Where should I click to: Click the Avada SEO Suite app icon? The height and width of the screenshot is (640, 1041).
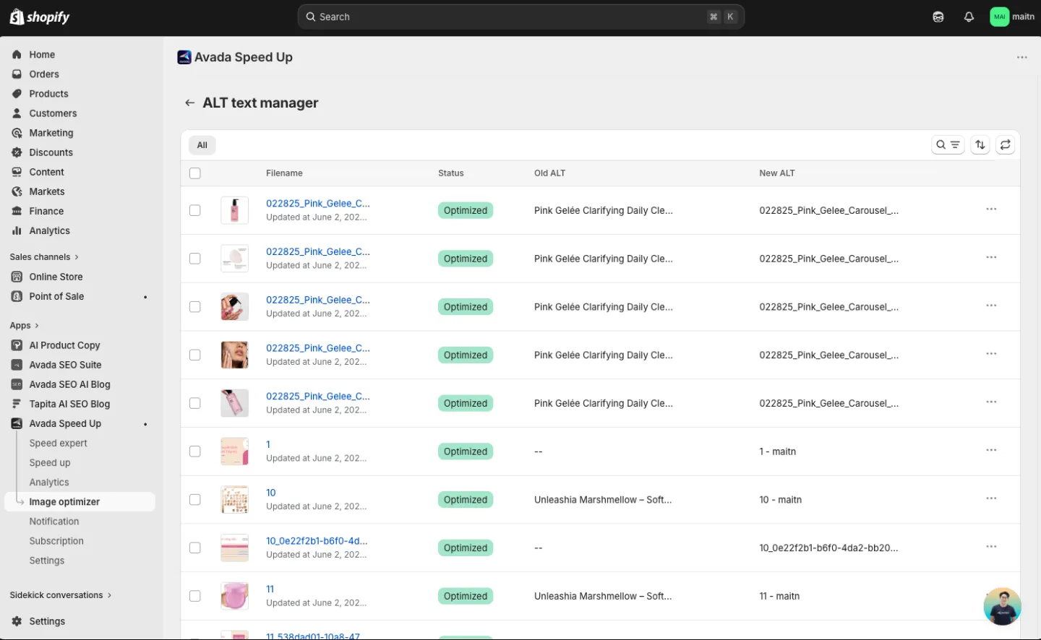pos(17,365)
